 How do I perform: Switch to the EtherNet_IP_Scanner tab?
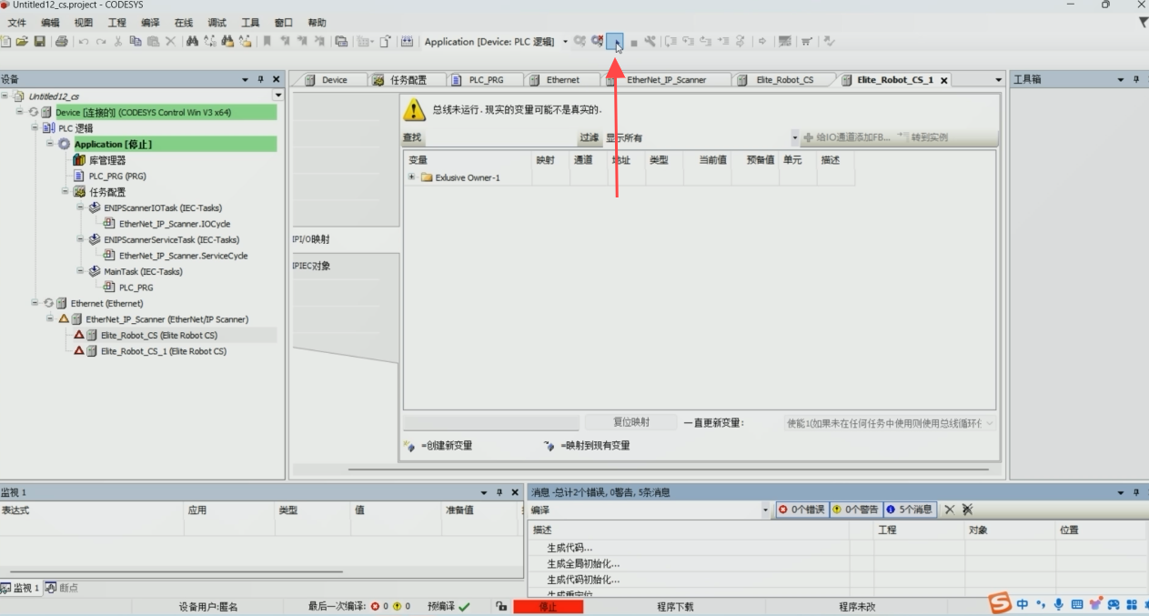coord(666,80)
